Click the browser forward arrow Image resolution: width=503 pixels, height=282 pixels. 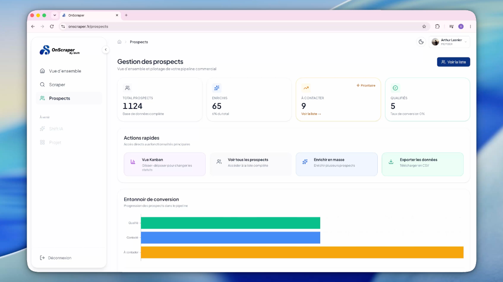click(x=42, y=26)
